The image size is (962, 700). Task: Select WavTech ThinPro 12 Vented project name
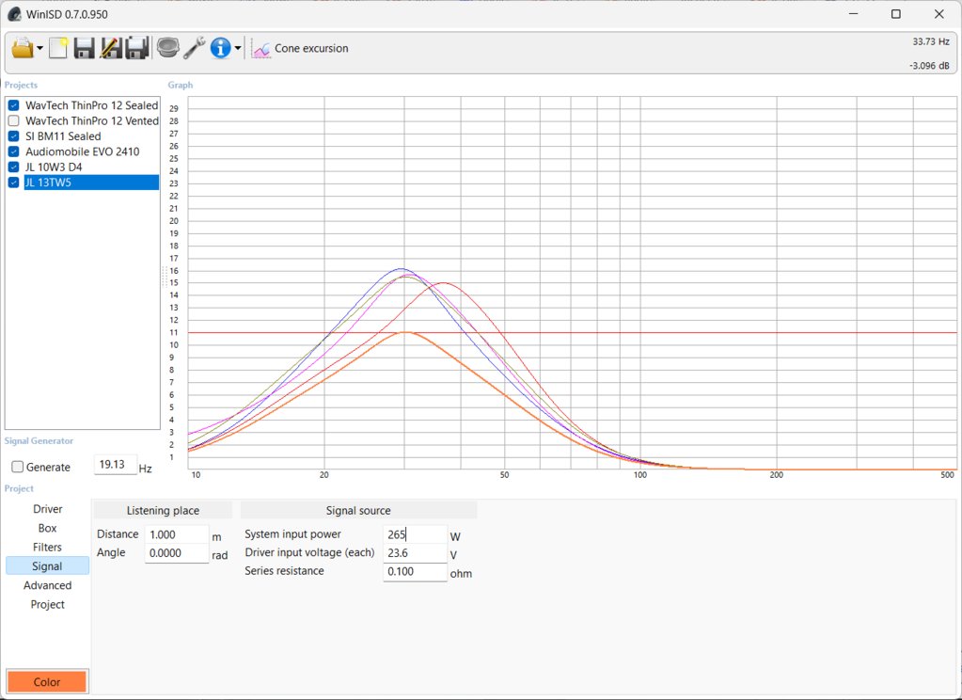[x=91, y=121]
